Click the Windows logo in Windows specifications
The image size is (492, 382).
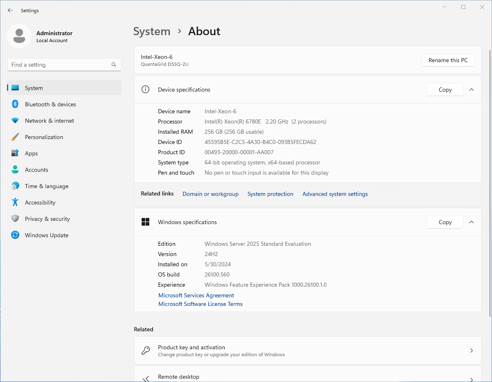[x=145, y=222]
